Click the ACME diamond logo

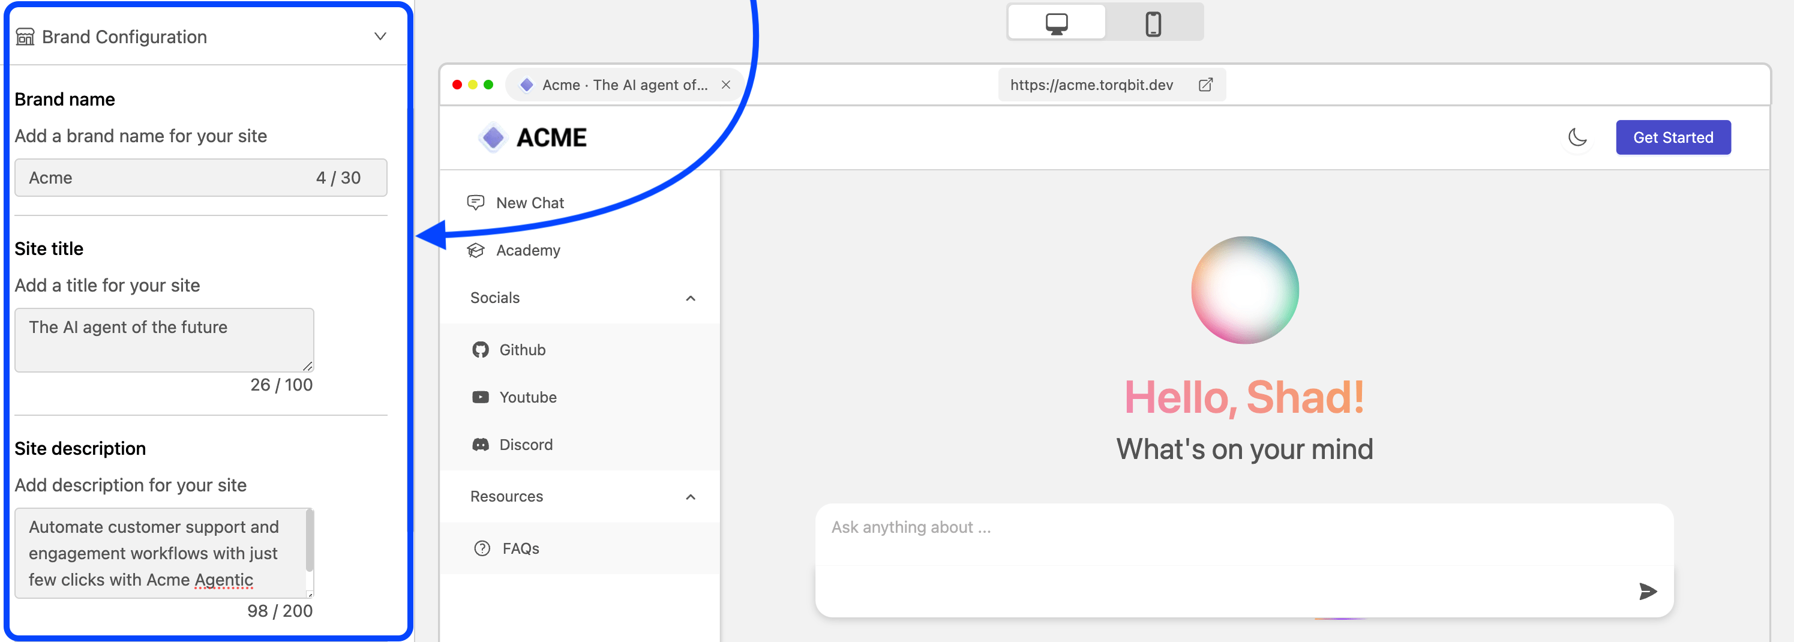(x=493, y=137)
